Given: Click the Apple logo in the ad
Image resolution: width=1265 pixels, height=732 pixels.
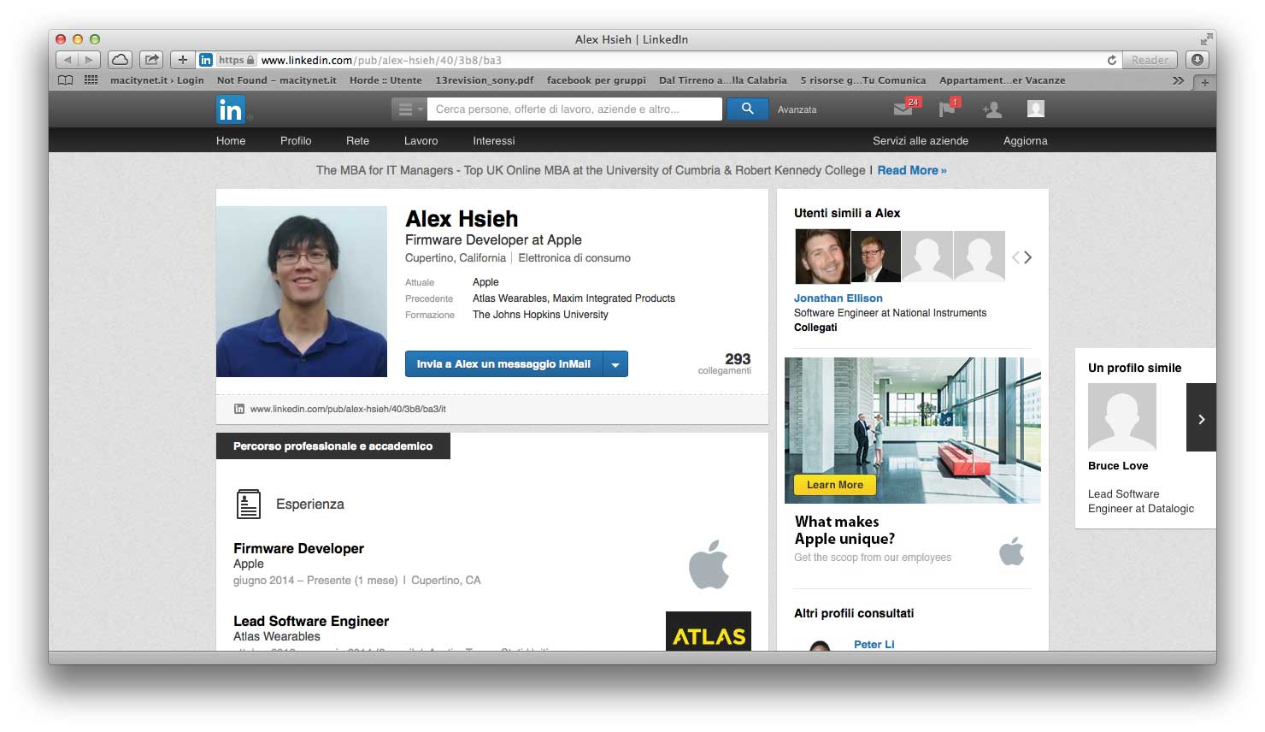Looking at the screenshot, I should [1012, 552].
